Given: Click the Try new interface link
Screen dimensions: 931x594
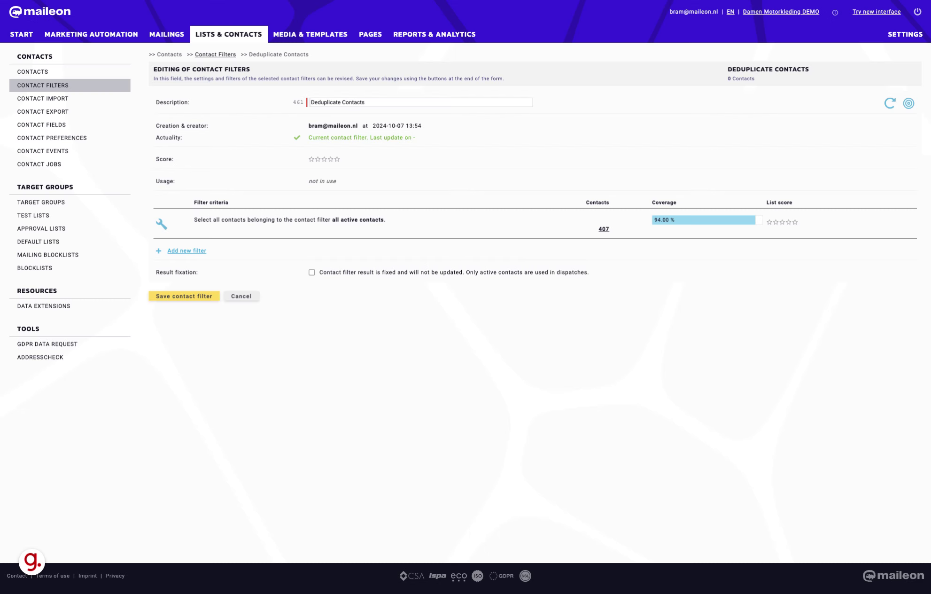Looking at the screenshot, I should click(x=877, y=12).
